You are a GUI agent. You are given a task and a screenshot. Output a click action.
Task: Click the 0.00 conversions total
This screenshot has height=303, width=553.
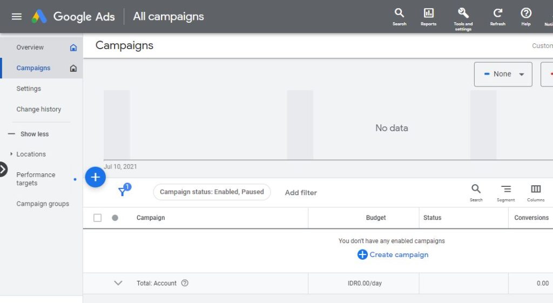point(542,283)
